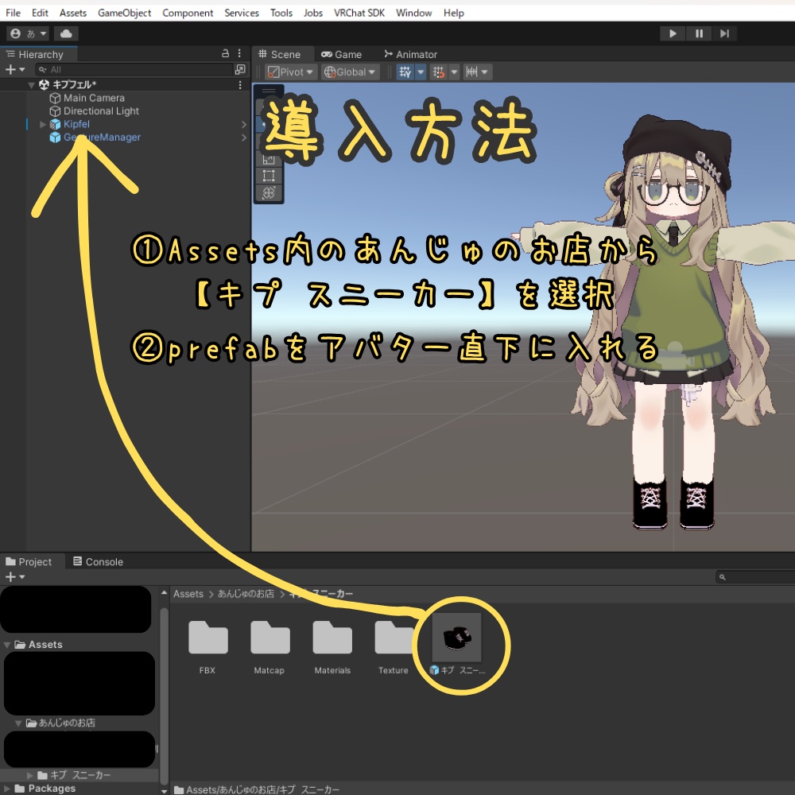Select the キプ スニーカー prefab thumbnail

pyautogui.click(x=457, y=636)
